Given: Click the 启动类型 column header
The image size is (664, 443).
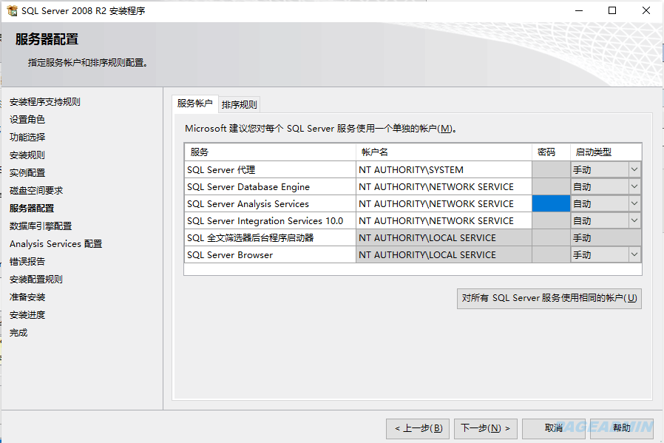Looking at the screenshot, I should click(x=606, y=152).
